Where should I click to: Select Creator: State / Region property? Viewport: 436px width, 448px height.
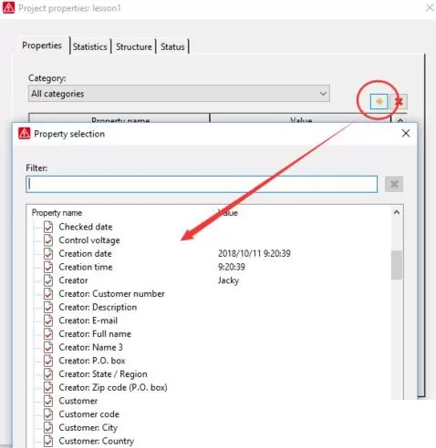tap(103, 374)
